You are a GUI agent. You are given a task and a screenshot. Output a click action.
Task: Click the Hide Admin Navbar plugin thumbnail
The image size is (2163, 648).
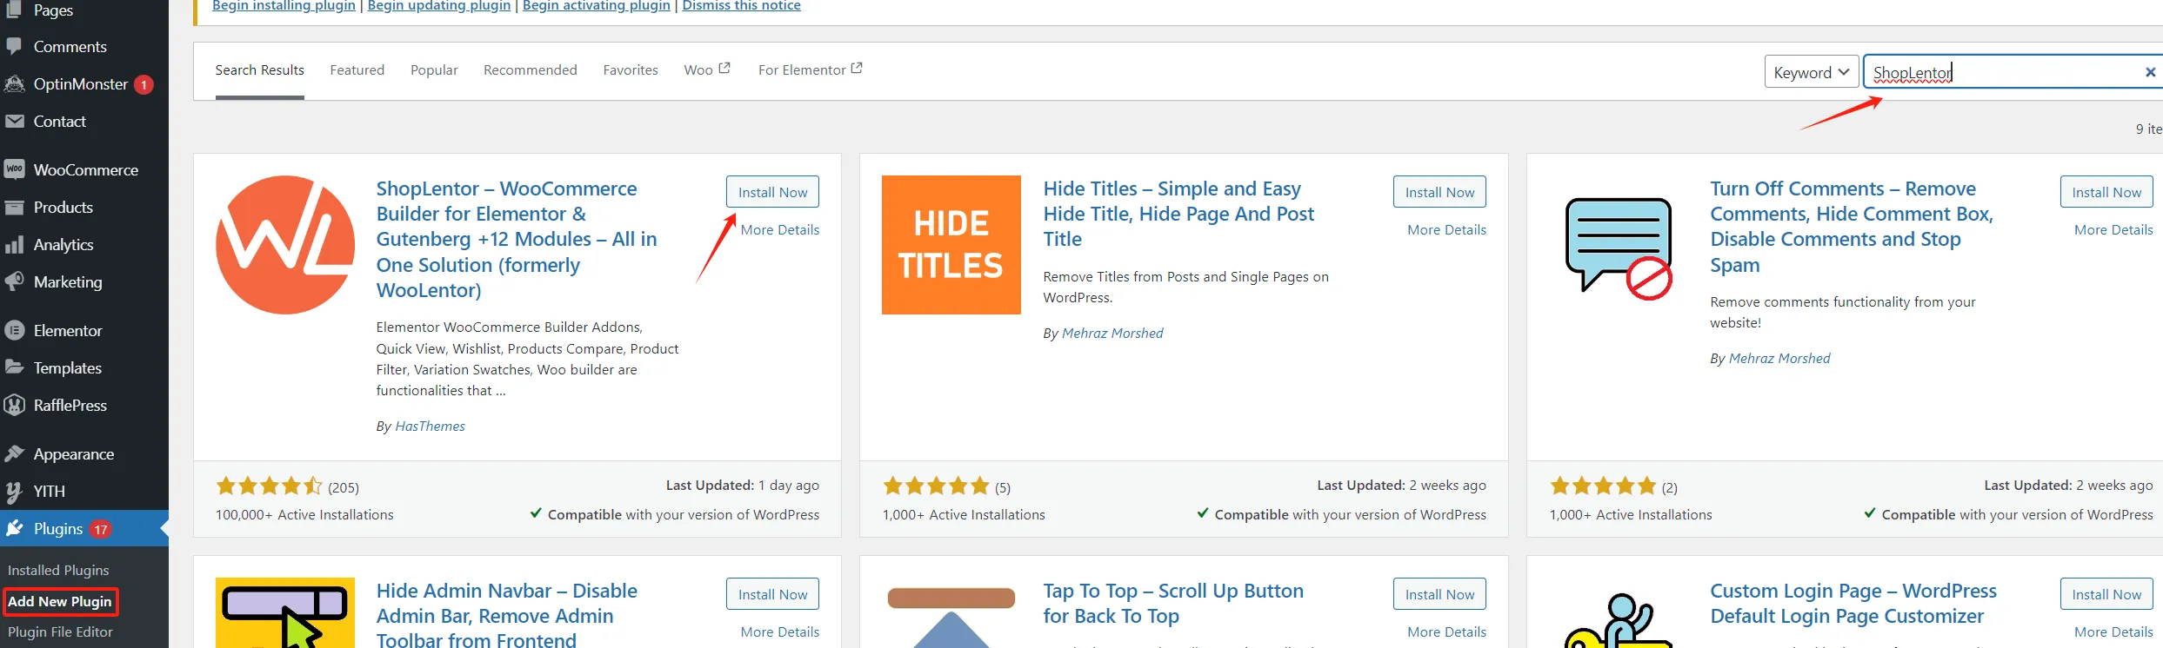coord(285,613)
